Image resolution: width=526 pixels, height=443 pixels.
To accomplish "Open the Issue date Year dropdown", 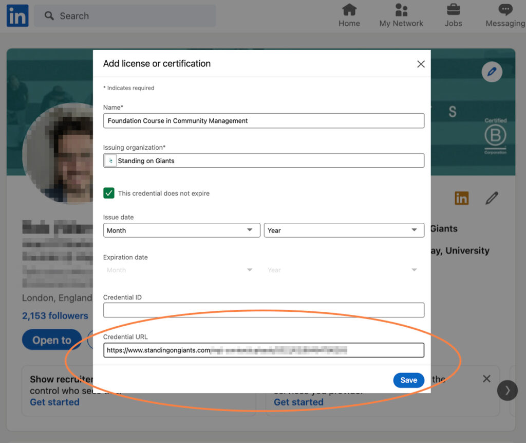I will [x=344, y=230].
